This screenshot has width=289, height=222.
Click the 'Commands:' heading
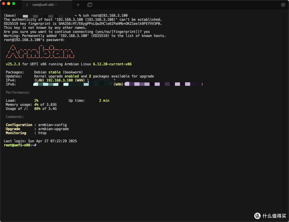click(15, 117)
